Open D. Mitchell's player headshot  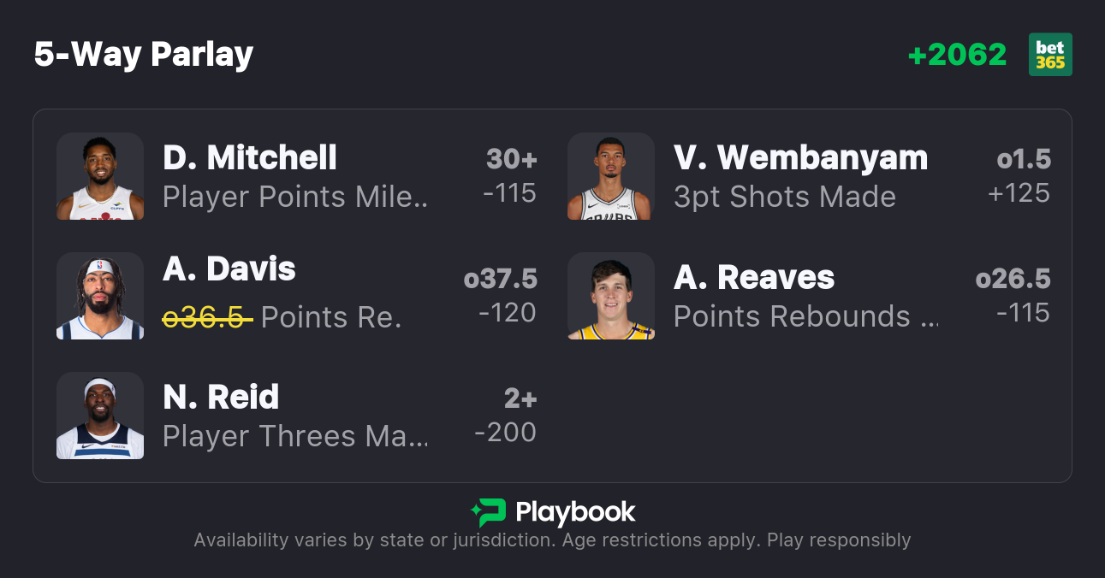[100, 176]
